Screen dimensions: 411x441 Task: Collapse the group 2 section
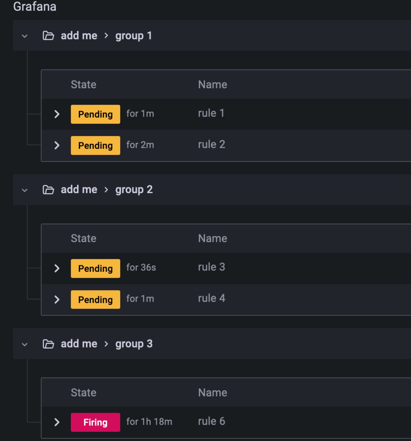pyautogui.click(x=24, y=190)
